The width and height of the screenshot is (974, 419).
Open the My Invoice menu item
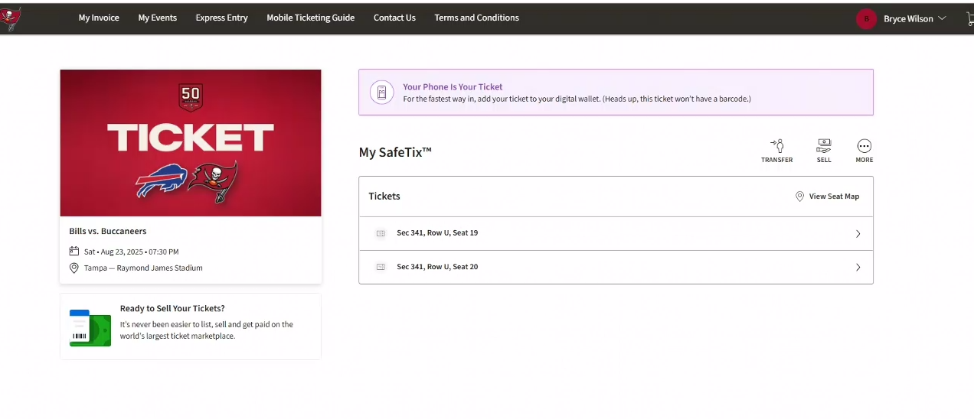[99, 18]
